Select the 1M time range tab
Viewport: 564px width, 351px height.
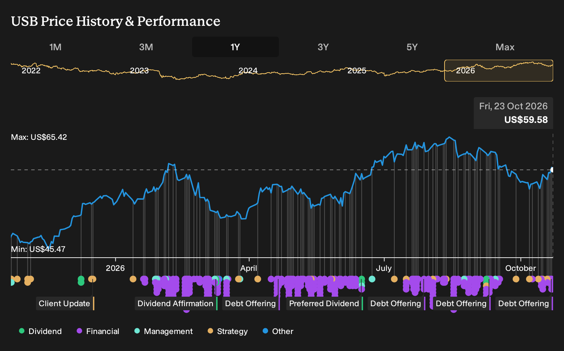[55, 47]
